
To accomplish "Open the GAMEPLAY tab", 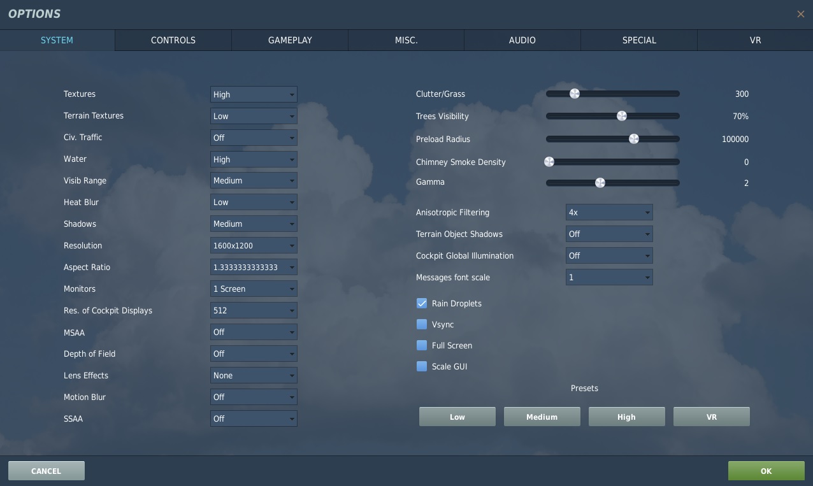I will pyautogui.click(x=290, y=40).
